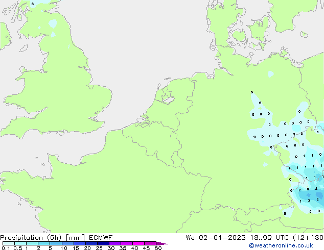Click the '18..00 UTC' time text

pos(269,238)
